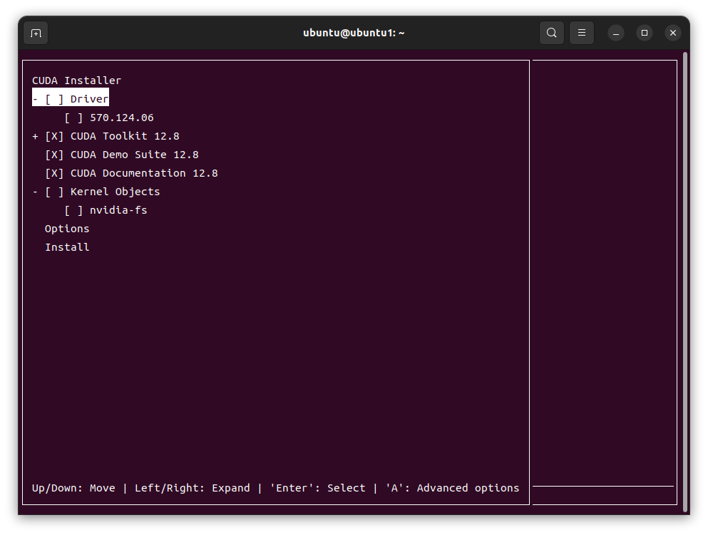Collapse the Kernel Objects tree node
The width and height of the screenshot is (708, 535).
tap(35, 192)
